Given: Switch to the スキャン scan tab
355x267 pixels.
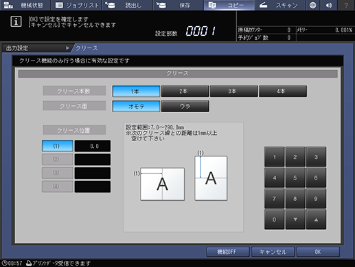Looking at the screenshot, I should click(x=279, y=5).
